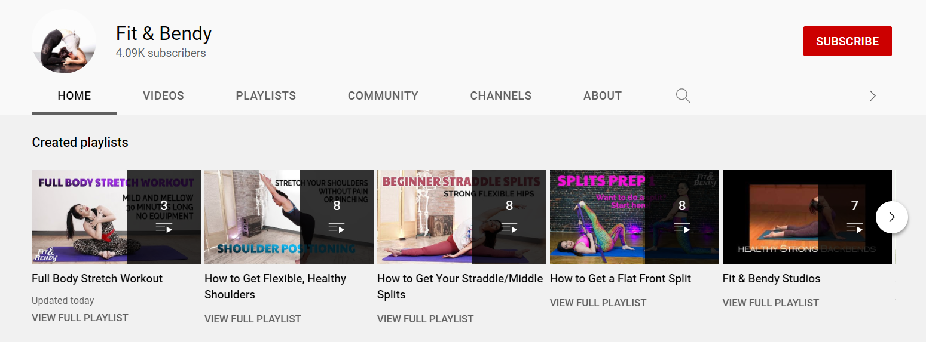Viewport: 926px width, 342px height.
Task: Open Fit & Bendy Studios playlist title
Action: [x=772, y=278]
